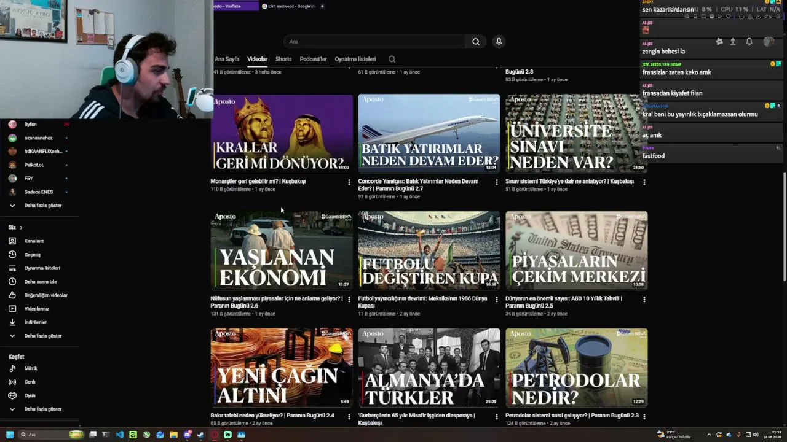This screenshot has width=787, height=442.
Task: Start voice search with the microphone
Action: (x=499, y=42)
